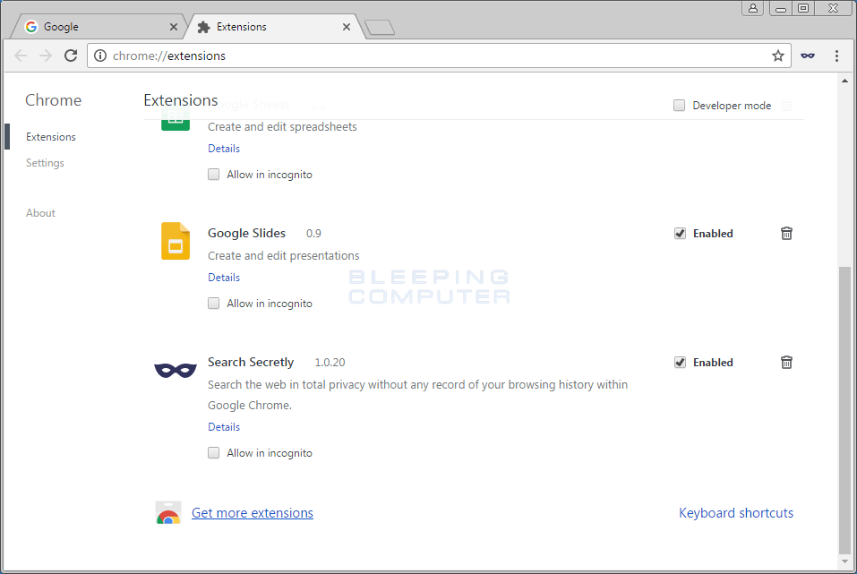Remove Google Slides with its trash icon

[786, 234]
